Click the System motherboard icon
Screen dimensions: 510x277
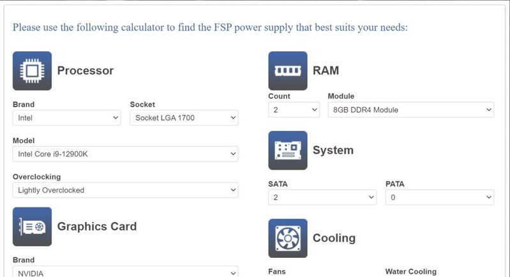[x=288, y=150]
